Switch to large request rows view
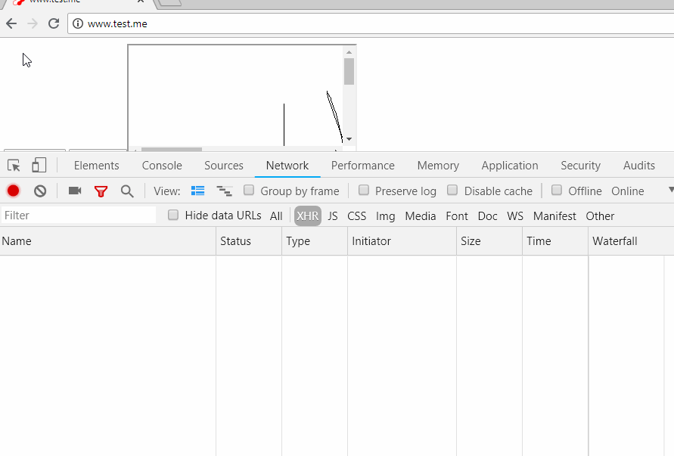This screenshot has width=674, height=456. (x=198, y=191)
